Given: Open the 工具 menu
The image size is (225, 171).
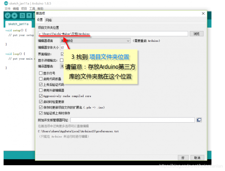Looking at the screenshot, I should pyautogui.click(x=32, y=9).
